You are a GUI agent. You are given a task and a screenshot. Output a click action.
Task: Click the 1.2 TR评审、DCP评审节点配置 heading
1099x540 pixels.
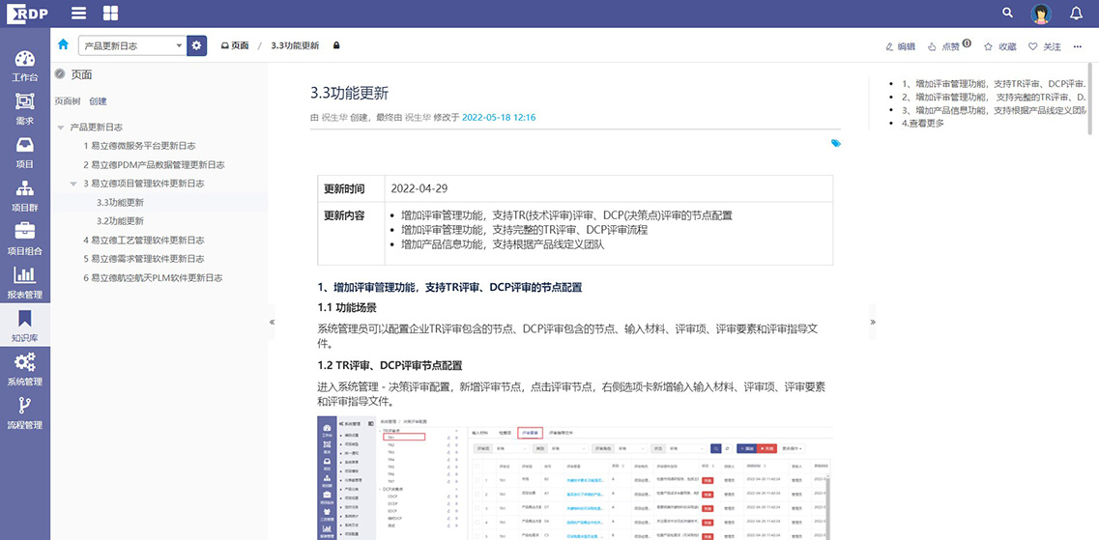(390, 365)
